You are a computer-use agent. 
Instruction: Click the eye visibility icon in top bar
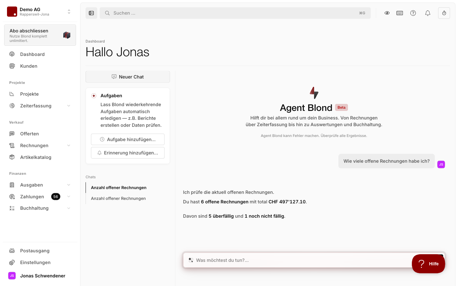387,13
